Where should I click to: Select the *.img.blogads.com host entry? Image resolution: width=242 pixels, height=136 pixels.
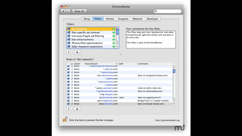point(108,94)
